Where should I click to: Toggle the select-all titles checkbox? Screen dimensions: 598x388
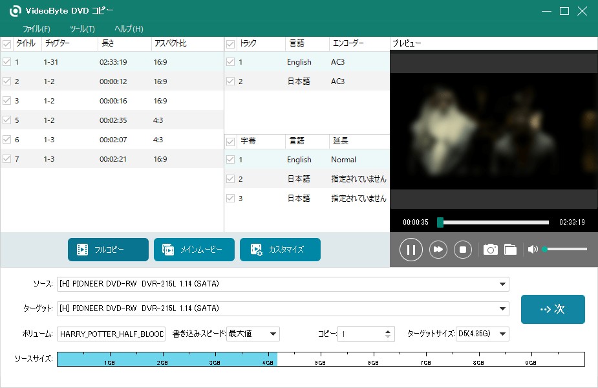7,44
